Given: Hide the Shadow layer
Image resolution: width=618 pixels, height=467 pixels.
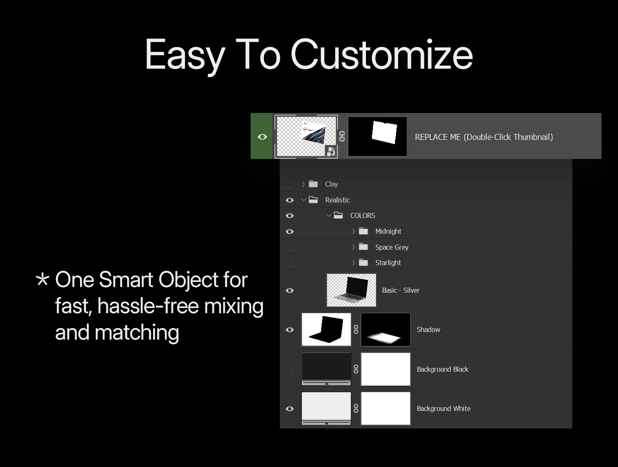Looking at the screenshot, I should tap(289, 330).
